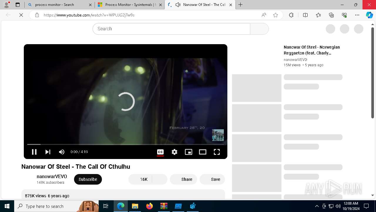Open browser Collections
This screenshot has height=212, width=376.
(331, 15)
